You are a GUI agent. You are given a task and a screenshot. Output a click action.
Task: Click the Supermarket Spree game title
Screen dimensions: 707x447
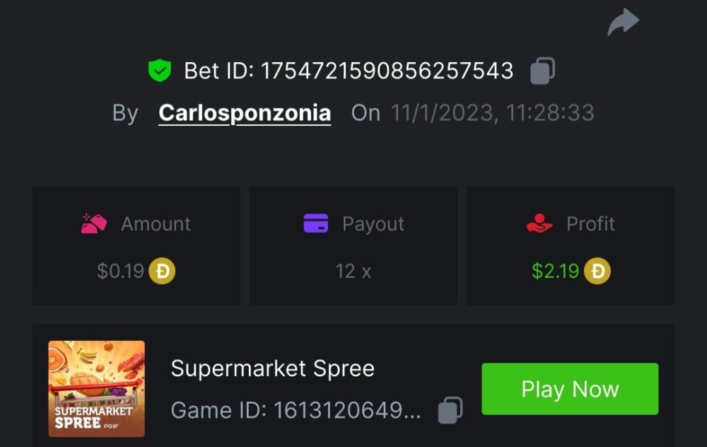(x=273, y=368)
